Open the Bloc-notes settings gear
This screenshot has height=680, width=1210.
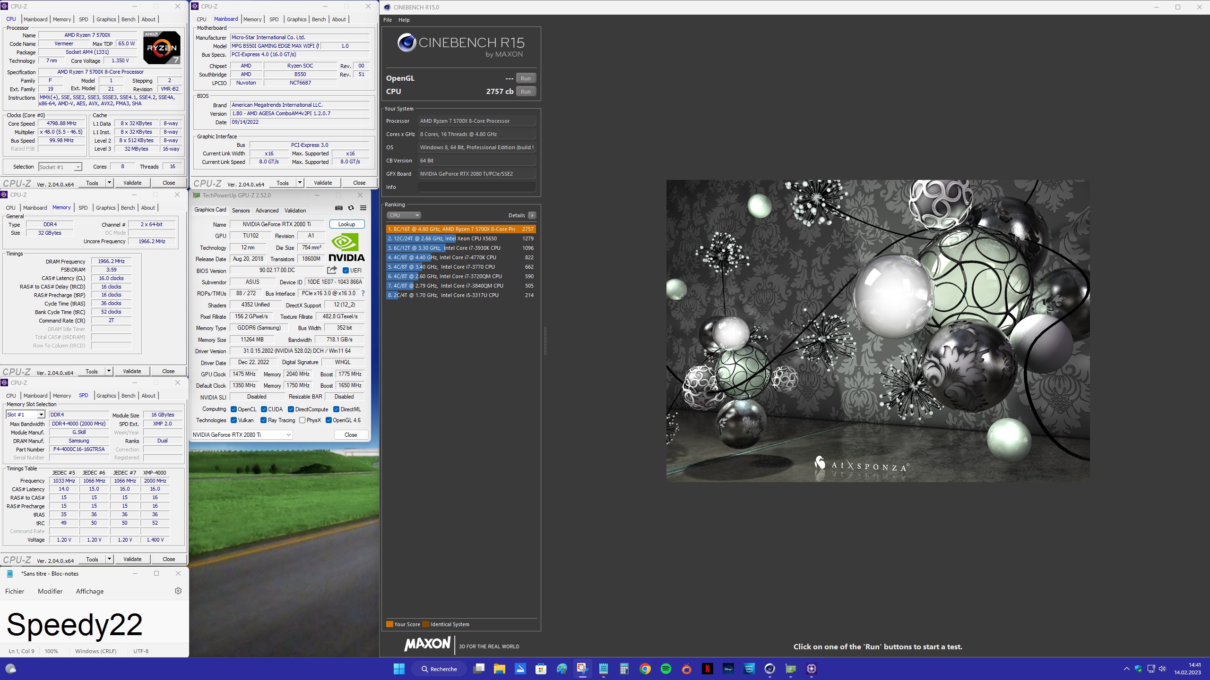(x=178, y=591)
